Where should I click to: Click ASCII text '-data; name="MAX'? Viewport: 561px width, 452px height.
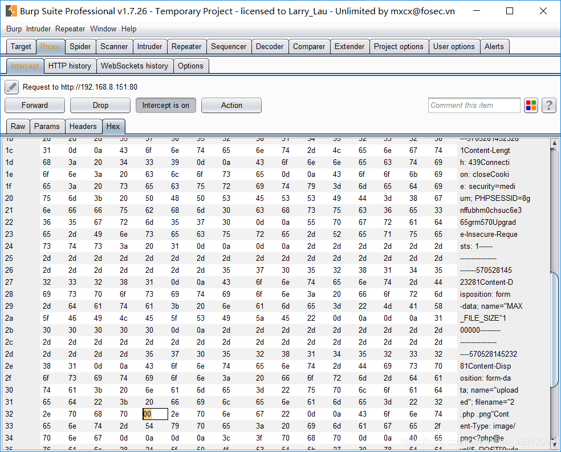491,306
